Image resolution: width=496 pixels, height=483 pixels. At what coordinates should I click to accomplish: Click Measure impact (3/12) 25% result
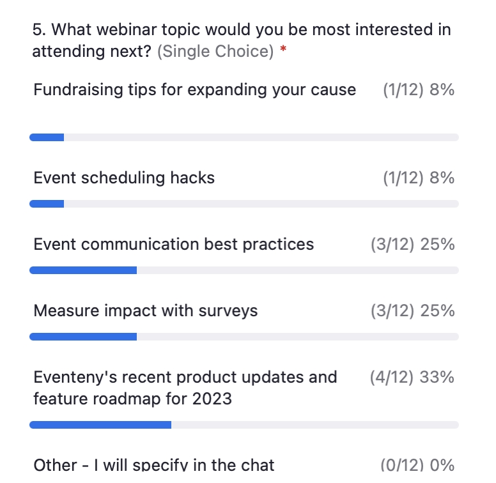click(x=413, y=310)
